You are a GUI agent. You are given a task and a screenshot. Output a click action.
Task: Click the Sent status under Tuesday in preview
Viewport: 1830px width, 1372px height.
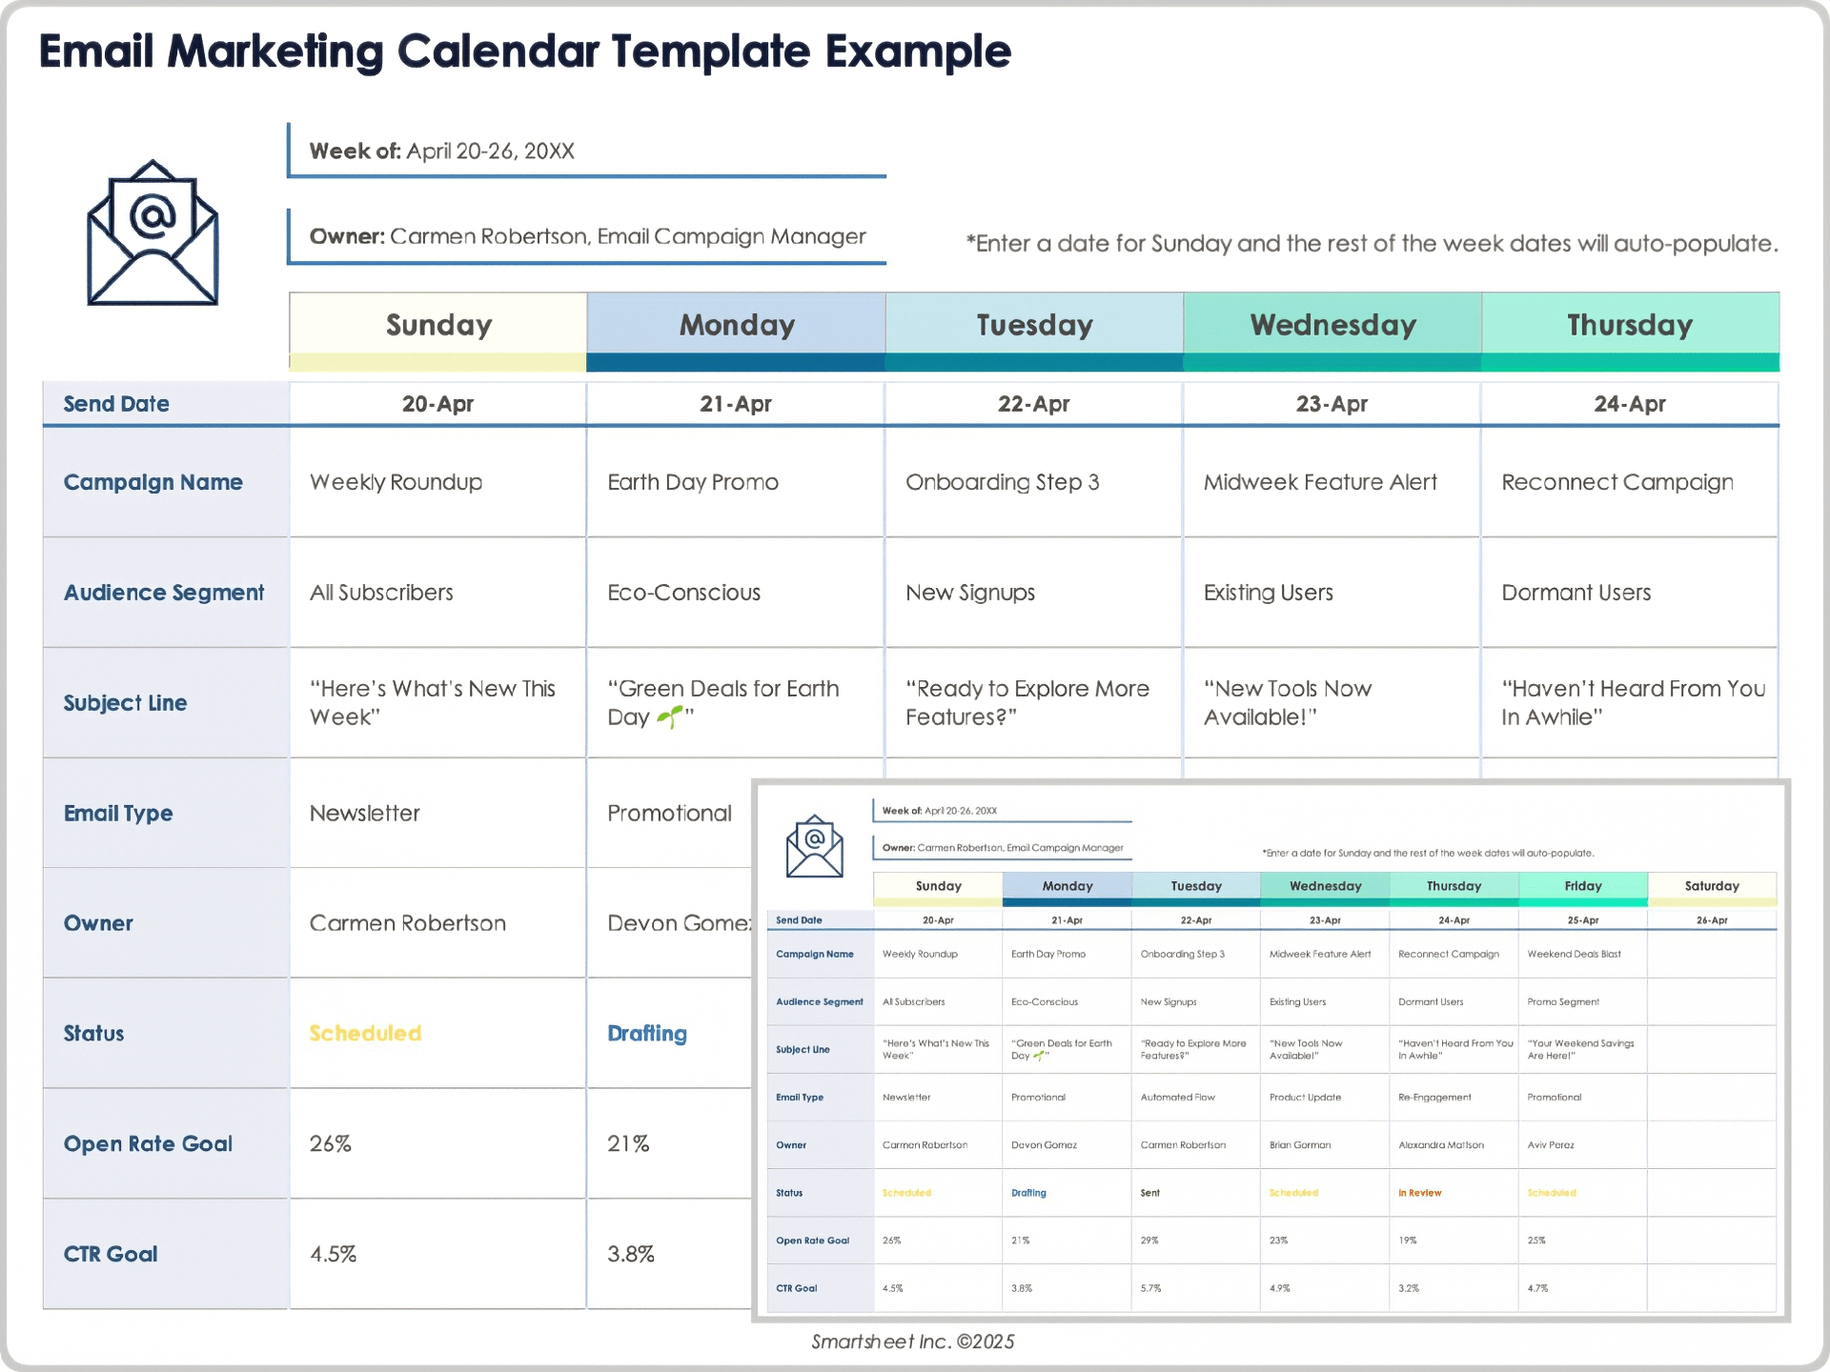click(x=1150, y=1192)
